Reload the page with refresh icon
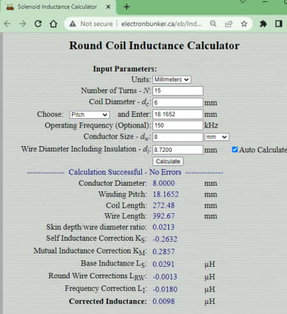 [x=38, y=24]
